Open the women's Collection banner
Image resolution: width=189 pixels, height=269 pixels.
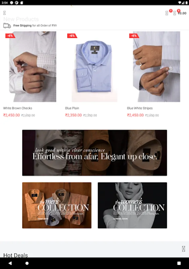132,205
